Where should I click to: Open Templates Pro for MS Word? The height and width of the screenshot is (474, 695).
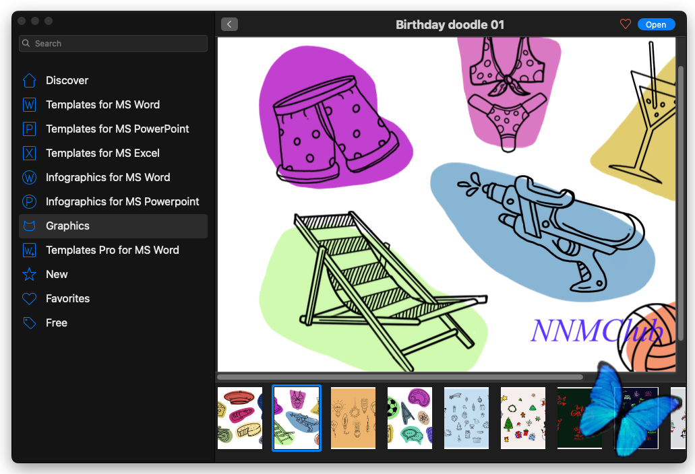point(113,250)
